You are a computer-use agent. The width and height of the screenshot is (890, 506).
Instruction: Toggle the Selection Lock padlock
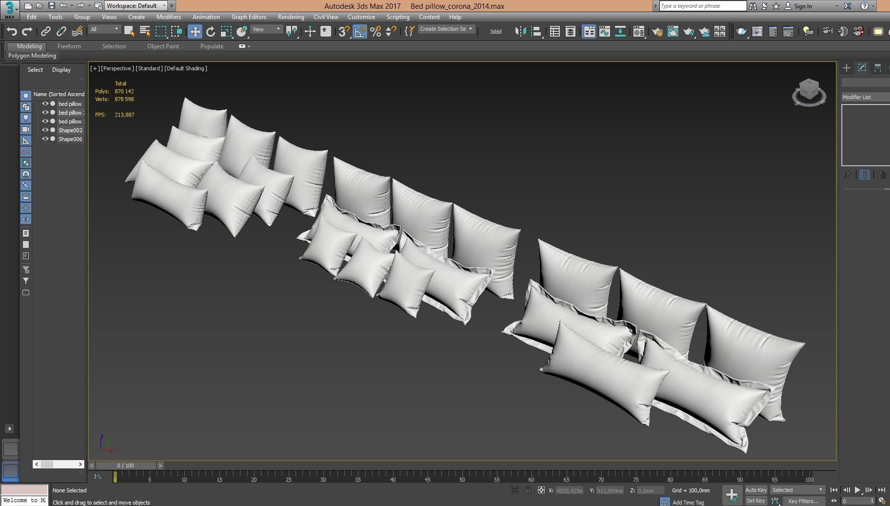[x=528, y=490]
